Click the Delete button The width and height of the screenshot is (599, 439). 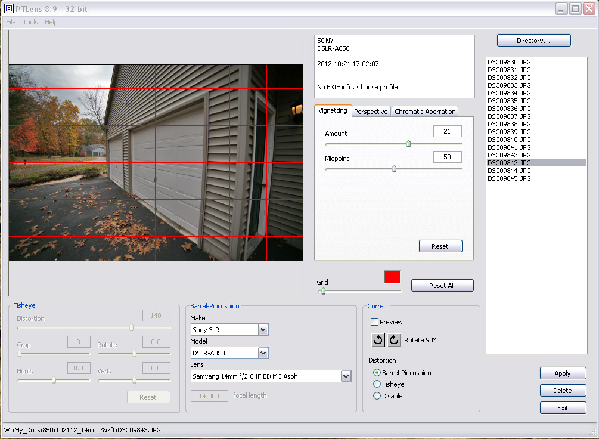click(x=563, y=391)
